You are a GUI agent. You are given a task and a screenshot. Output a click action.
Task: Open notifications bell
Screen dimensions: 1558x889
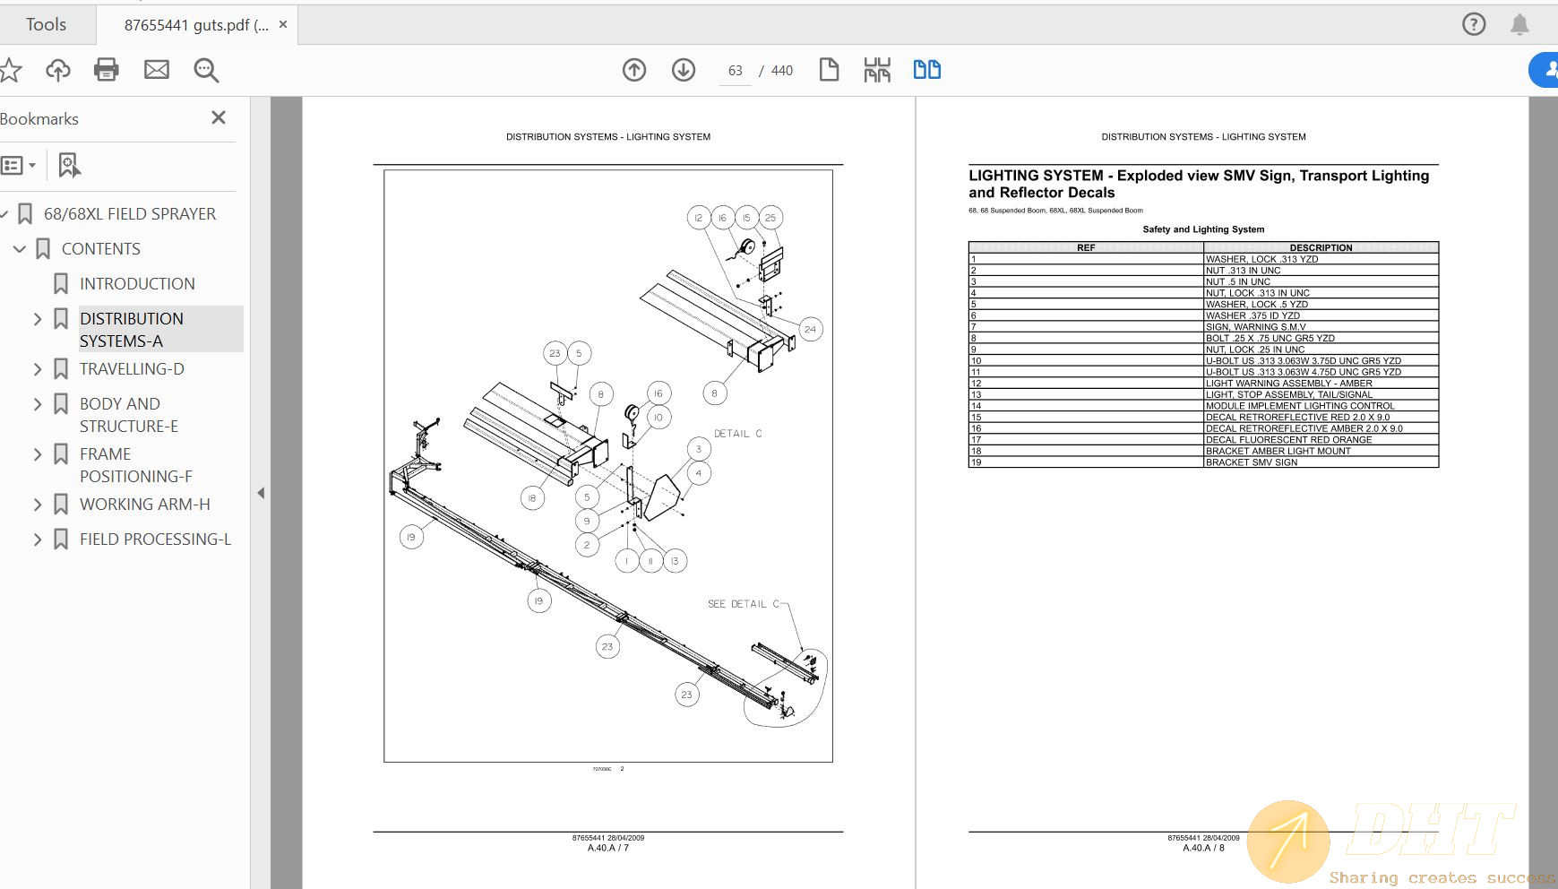tap(1519, 24)
